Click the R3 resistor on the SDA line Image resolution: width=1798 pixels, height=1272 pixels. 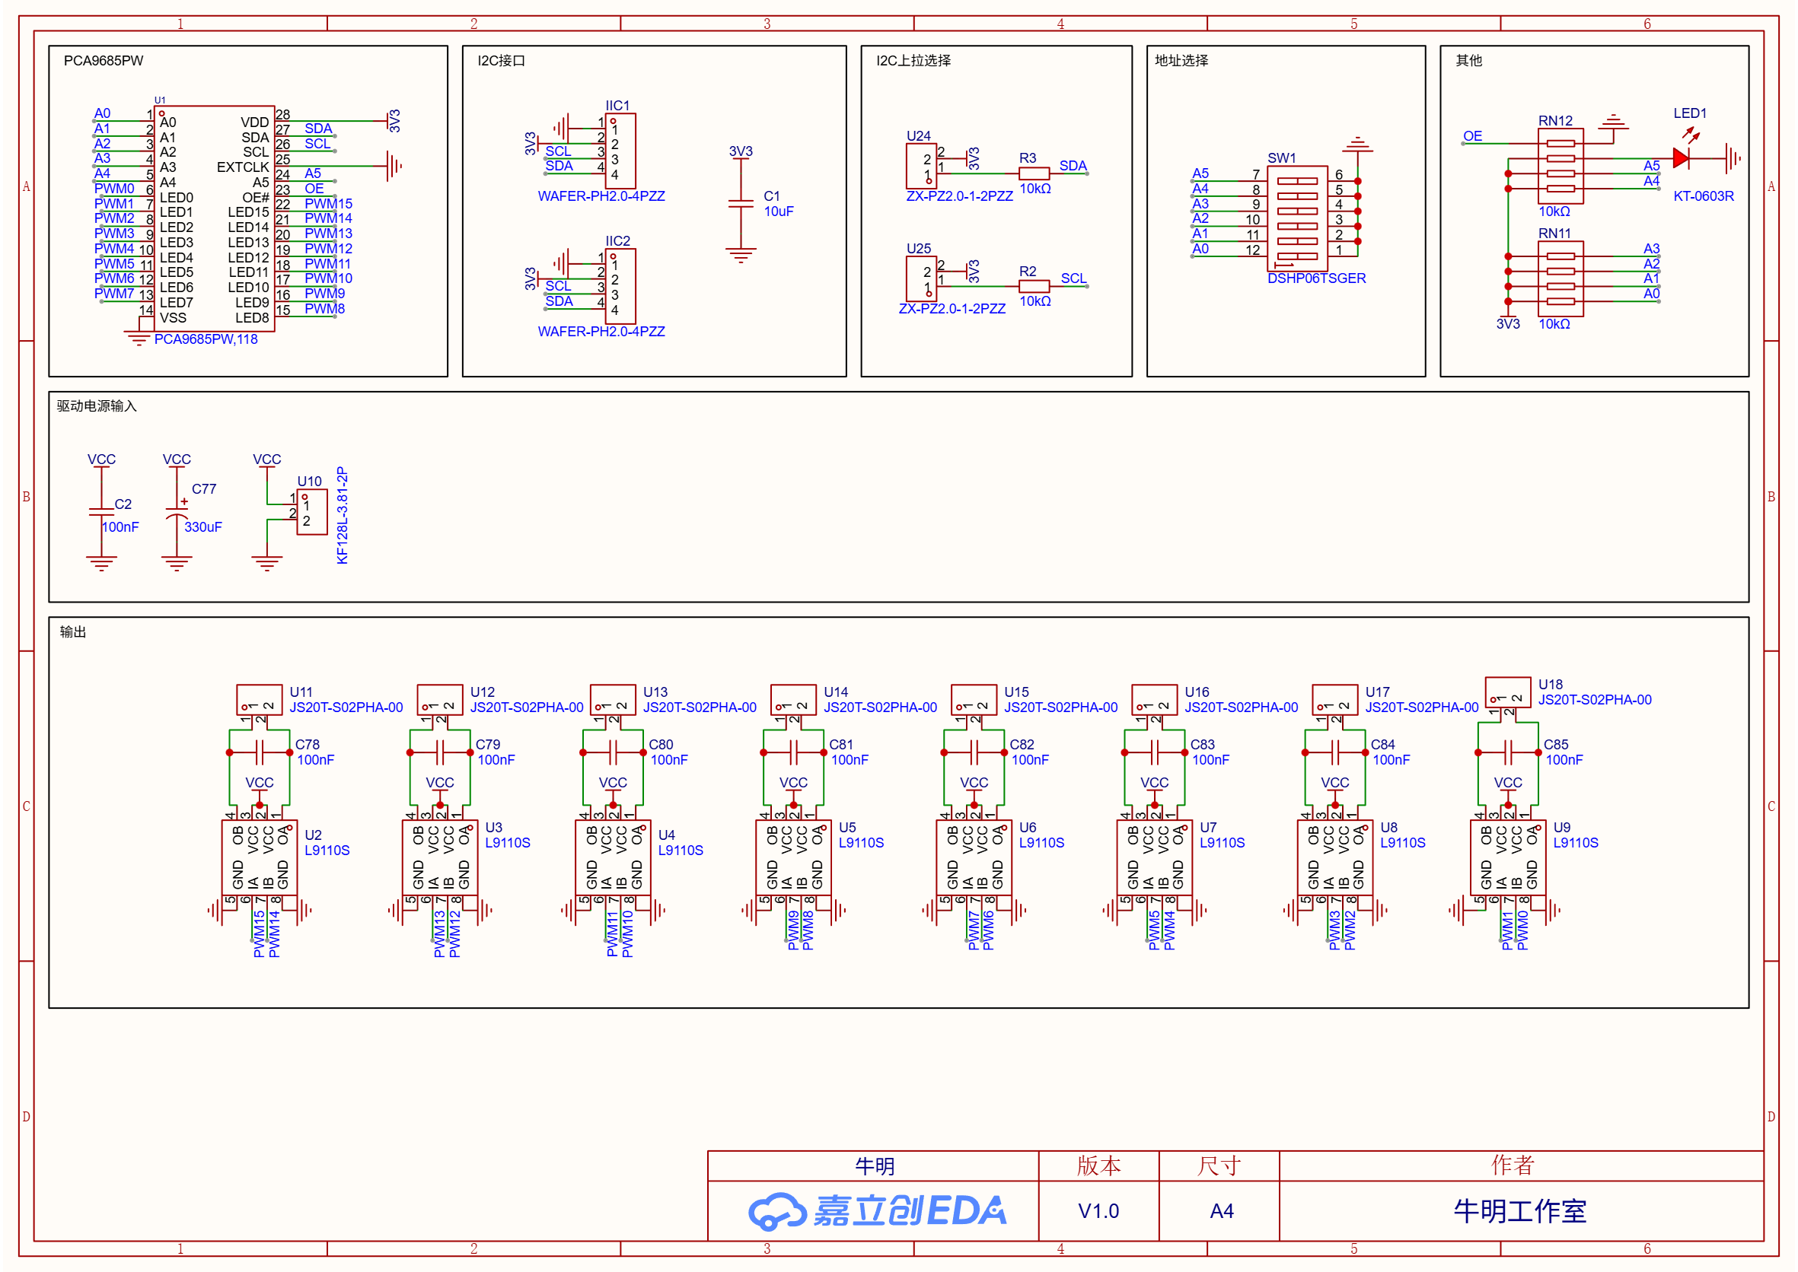click(x=1034, y=173)
